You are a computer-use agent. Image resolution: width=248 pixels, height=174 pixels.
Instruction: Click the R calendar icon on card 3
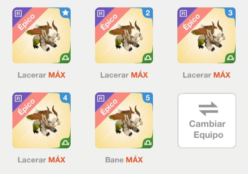tap(183, 13)
